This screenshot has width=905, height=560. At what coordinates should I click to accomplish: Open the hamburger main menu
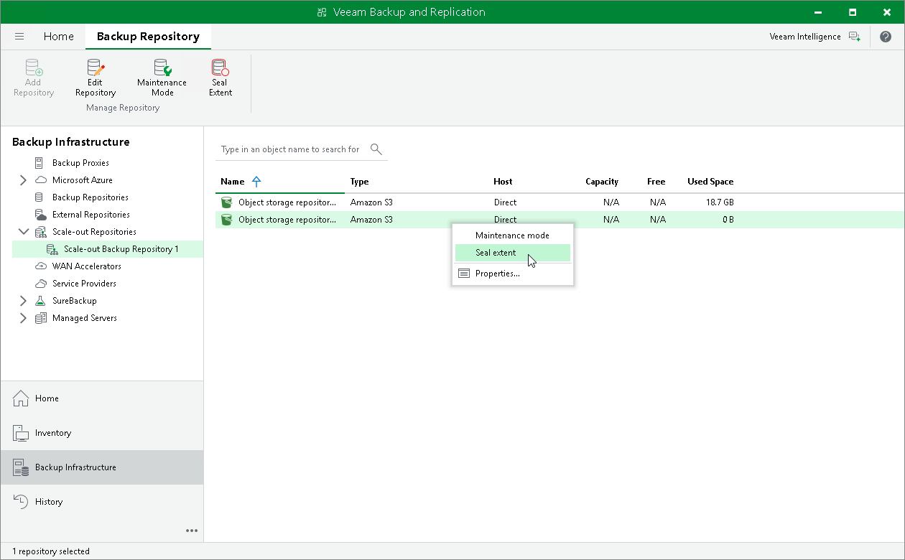(19, 37)
